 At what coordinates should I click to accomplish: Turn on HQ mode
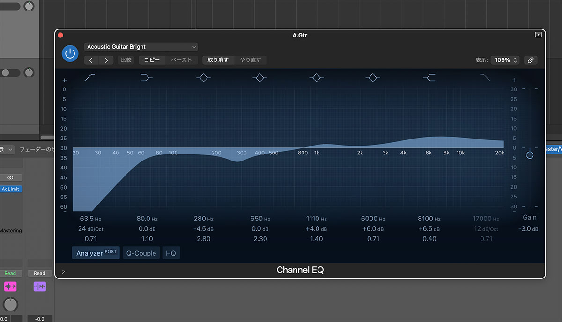click(x=171, y=253)
